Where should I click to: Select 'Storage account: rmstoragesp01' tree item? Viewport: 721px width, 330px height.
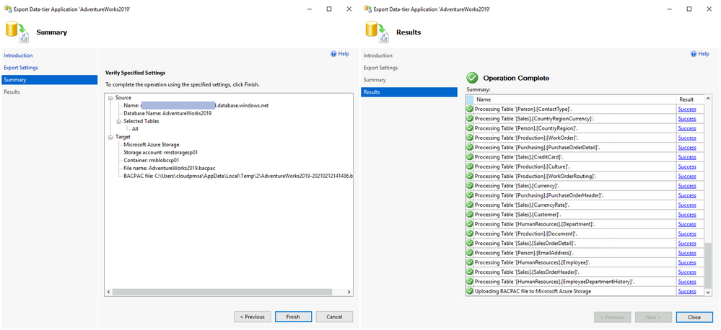tap(160, 152)
